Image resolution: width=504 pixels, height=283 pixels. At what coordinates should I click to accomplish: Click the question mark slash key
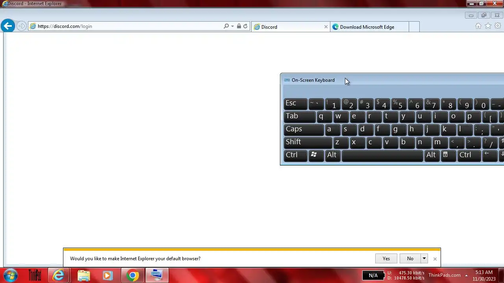489,143
